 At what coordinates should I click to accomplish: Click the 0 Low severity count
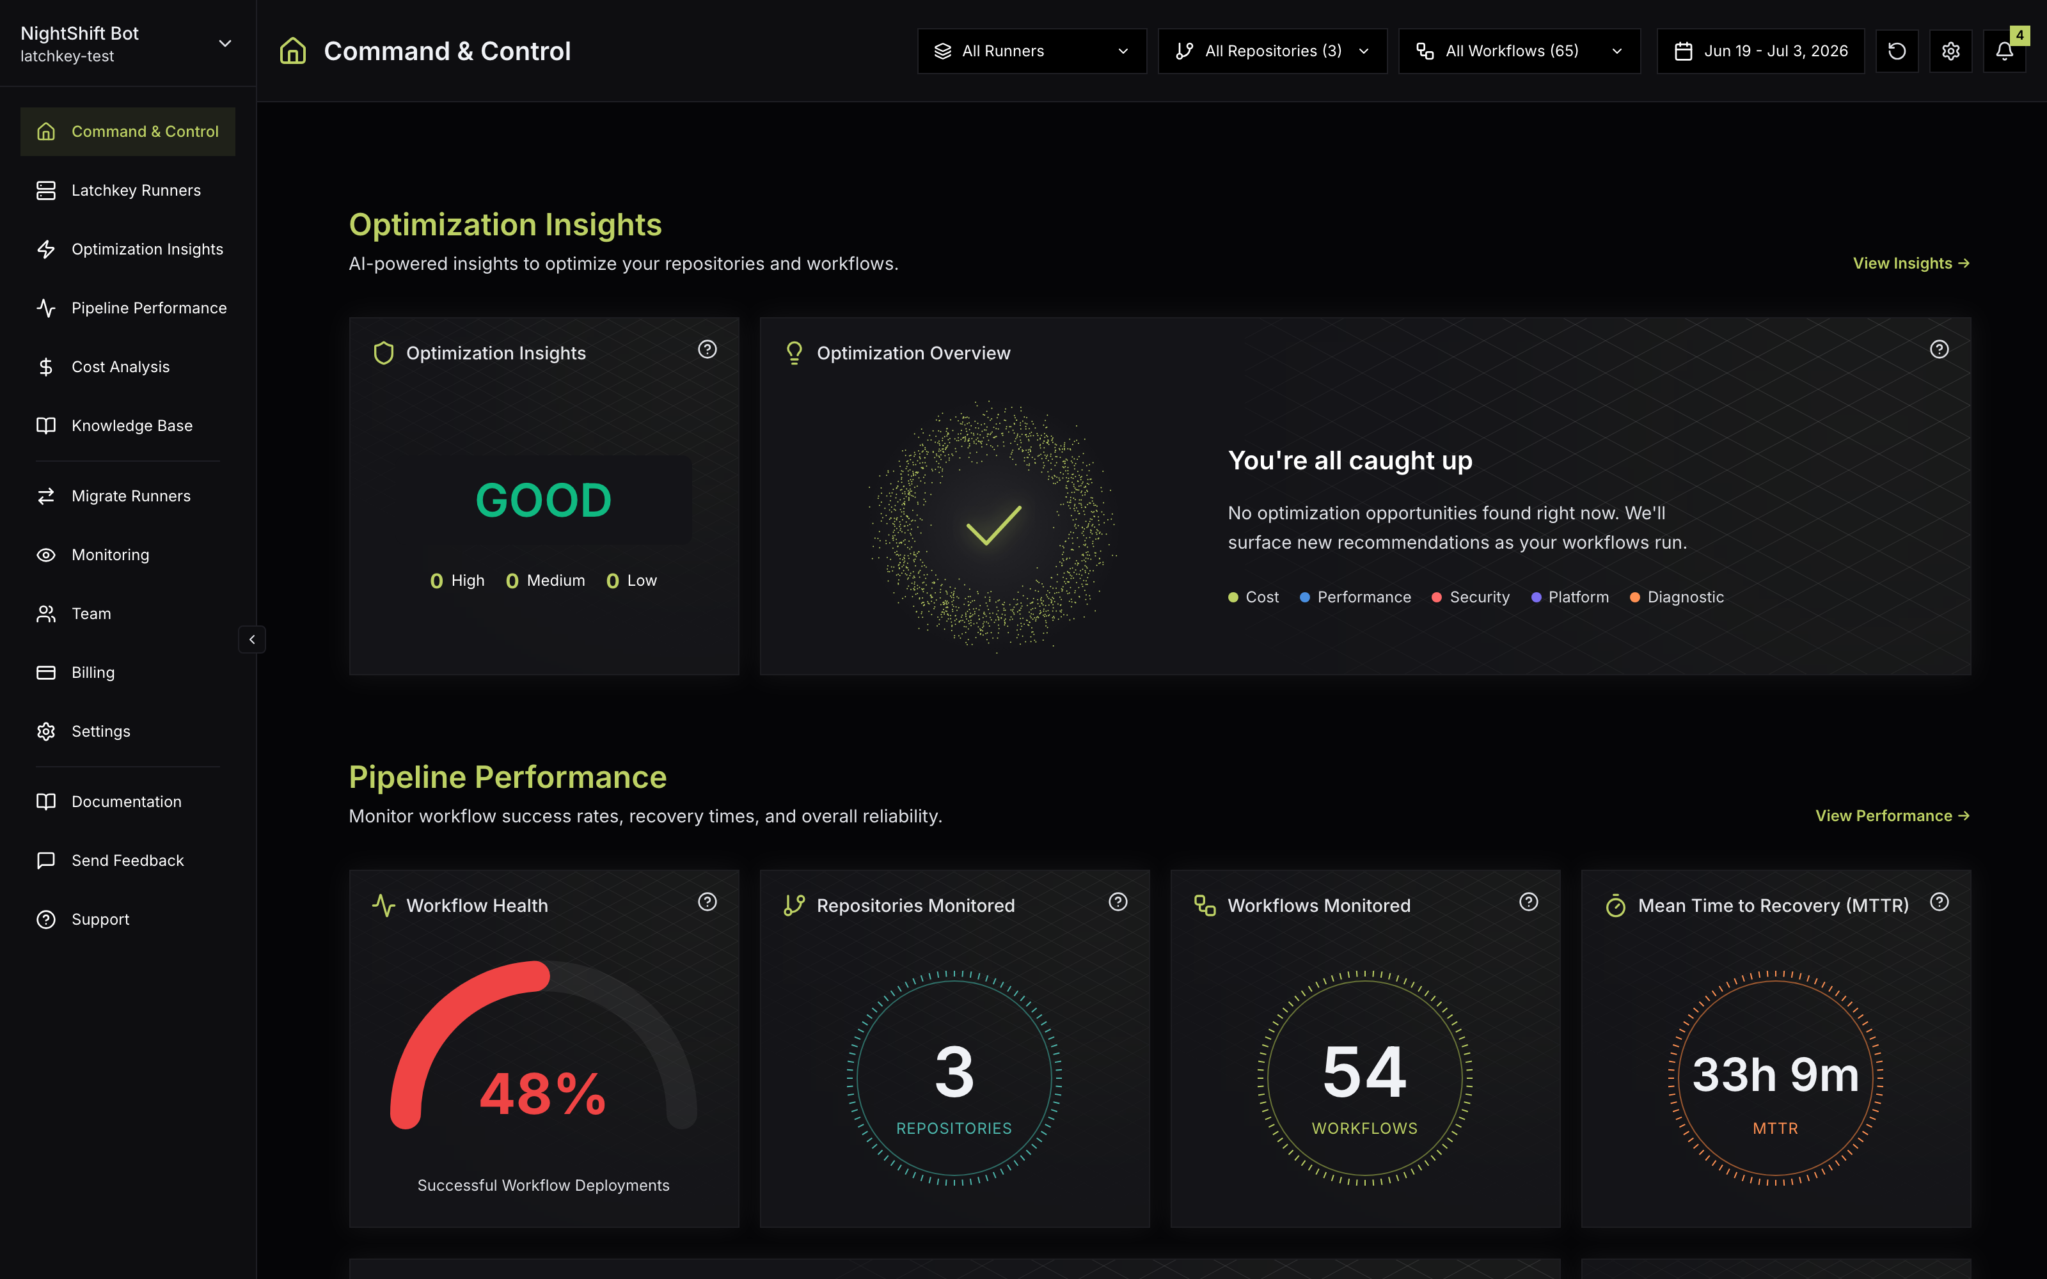point(631,580)
